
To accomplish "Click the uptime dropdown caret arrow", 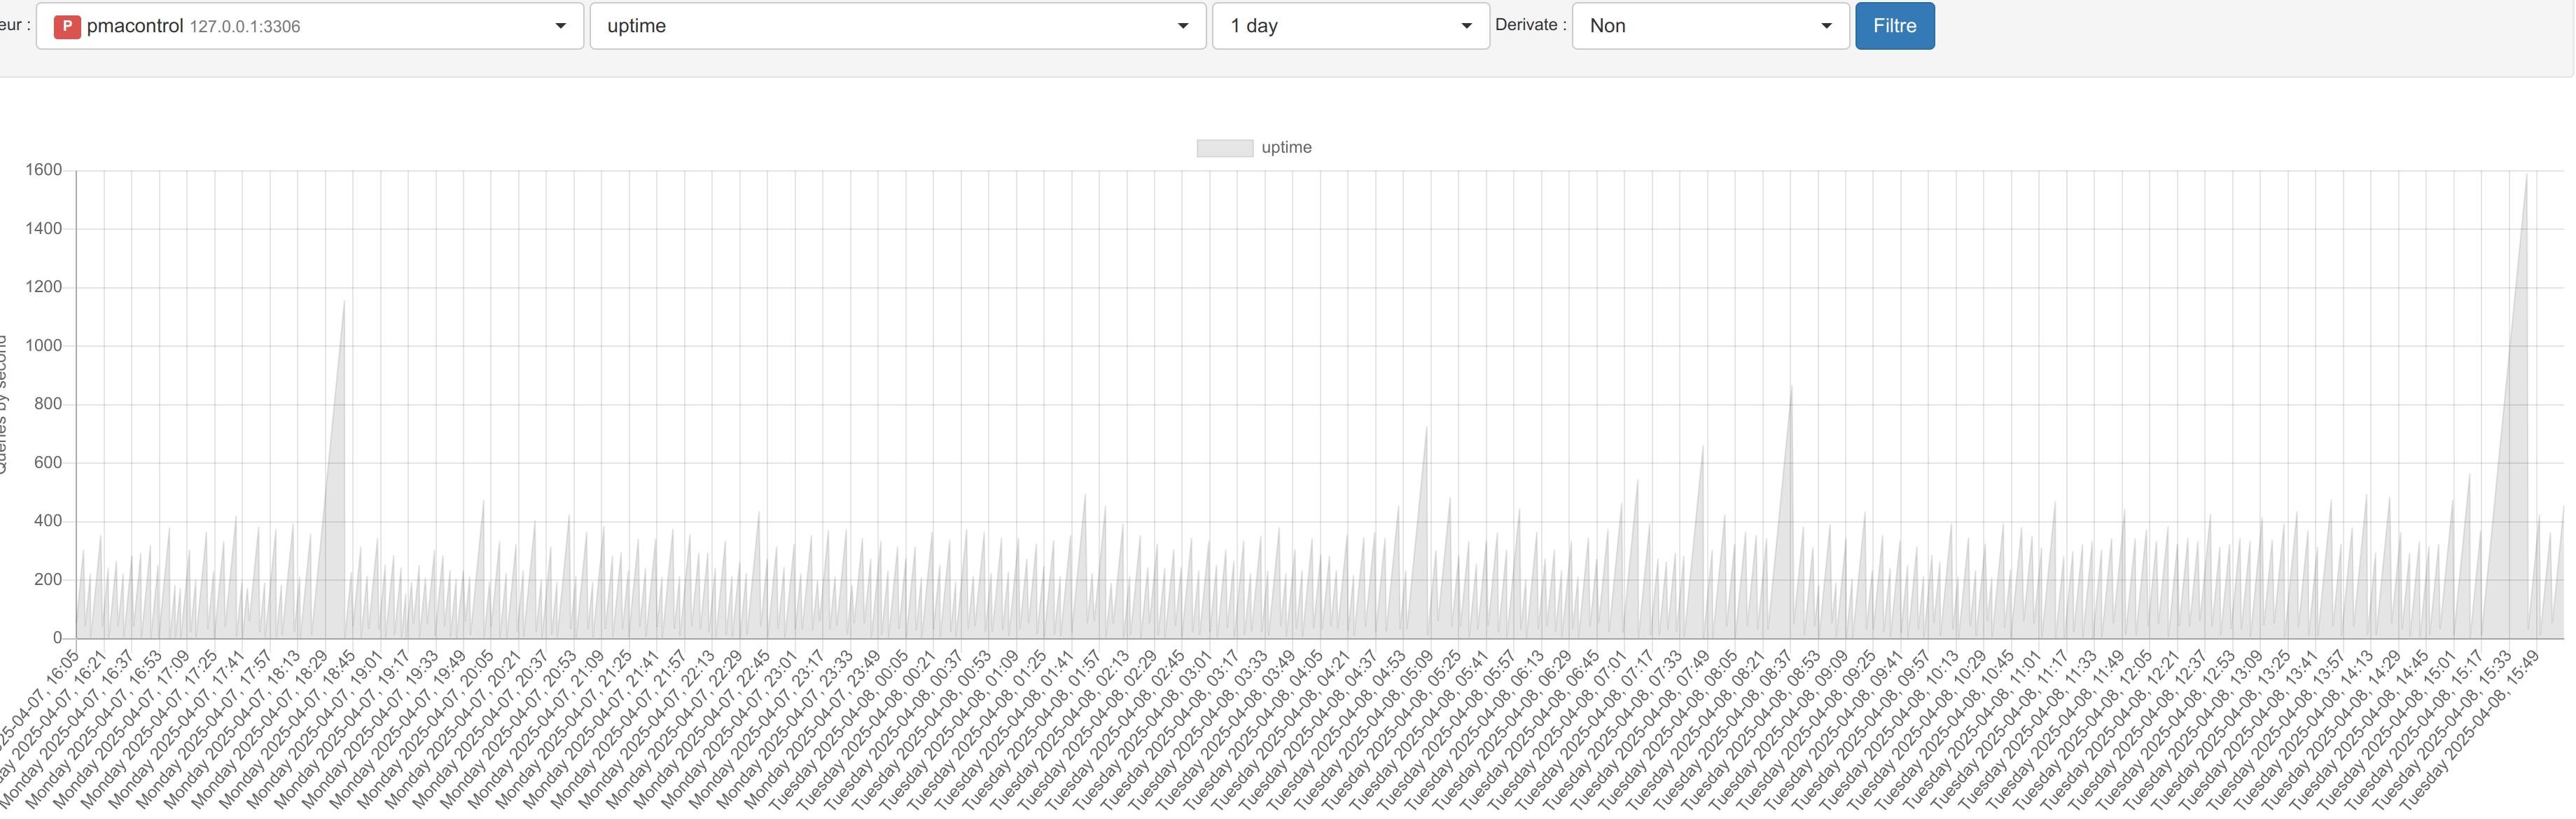I will [1183, 26].
